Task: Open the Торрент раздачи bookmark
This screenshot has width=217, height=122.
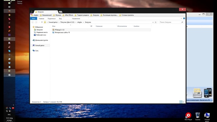Action: tap(82, 15)
